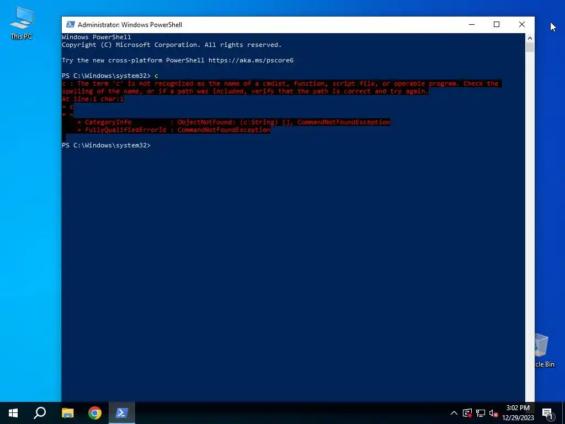Select the Recycle Bin desktop icon
The image size is (565, 424).
click(543, 351)
